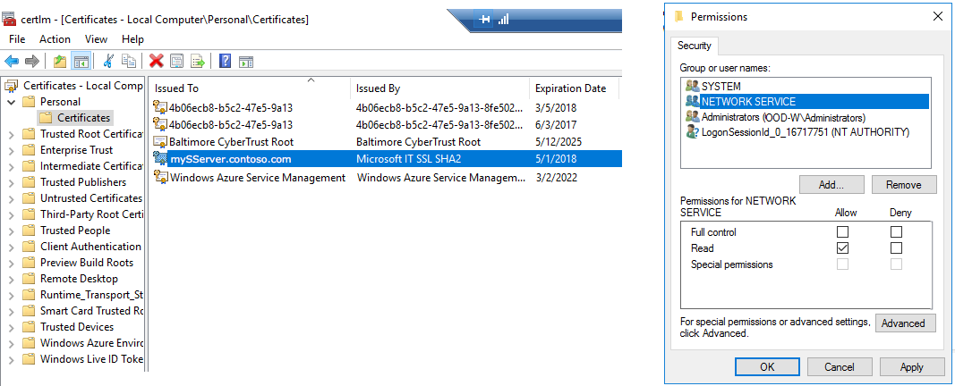
Task: Open the Action menu
Action: [55, 39]
